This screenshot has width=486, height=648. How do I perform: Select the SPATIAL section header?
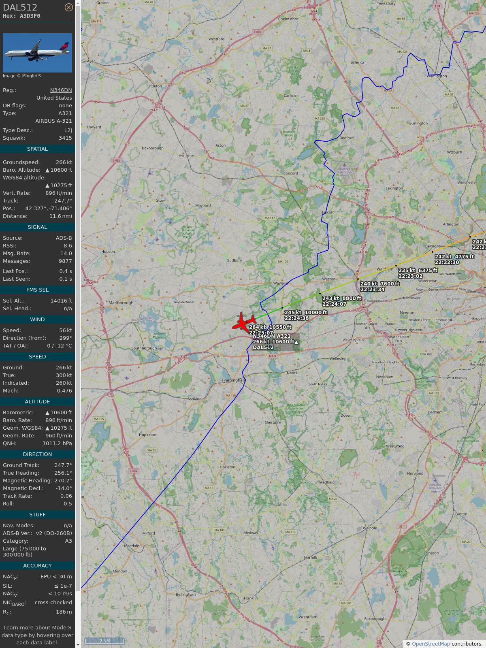37,149
